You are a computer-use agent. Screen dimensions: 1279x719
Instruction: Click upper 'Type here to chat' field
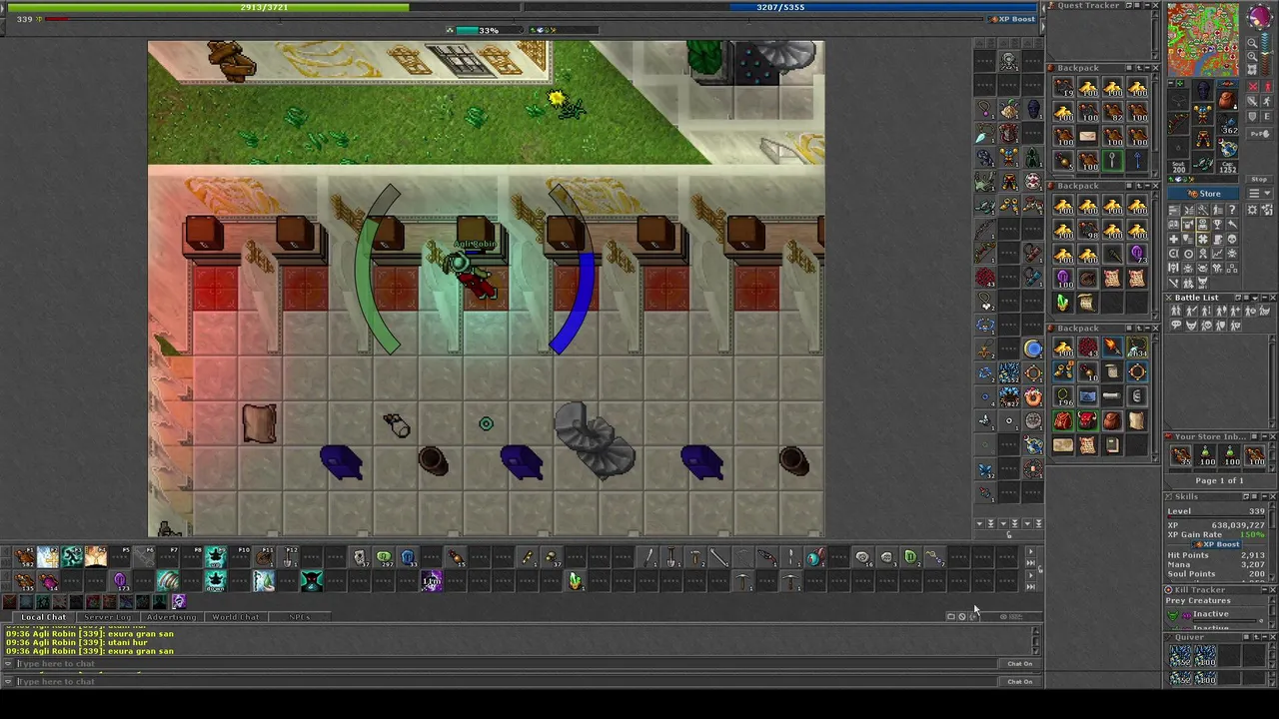(x=505, y=664)
